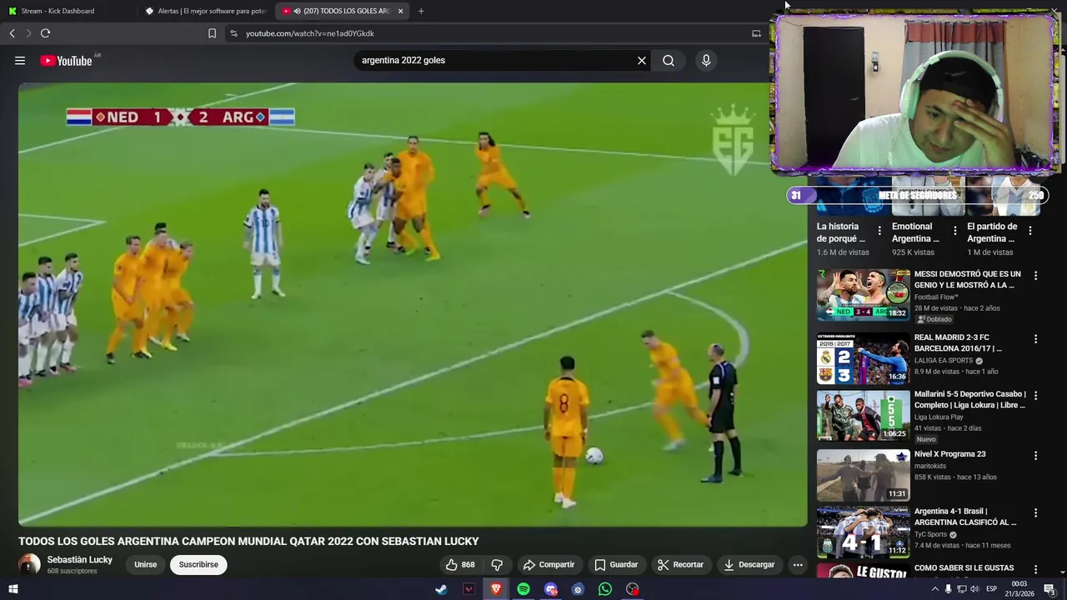The image size is (1067, 600).
Task: Open options for Nivel X Programa 23
Action: click(1036, 456)
